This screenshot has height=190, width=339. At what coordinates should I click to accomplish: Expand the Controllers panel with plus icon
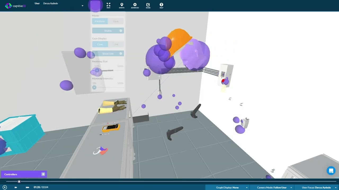[x=43, y=174]
